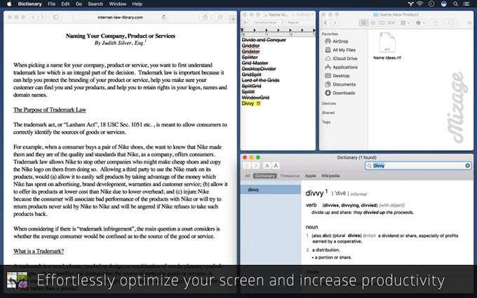Click the TextEdit ruler
The width and height of the screenshot is (477, 298).
tap(278, 32)
